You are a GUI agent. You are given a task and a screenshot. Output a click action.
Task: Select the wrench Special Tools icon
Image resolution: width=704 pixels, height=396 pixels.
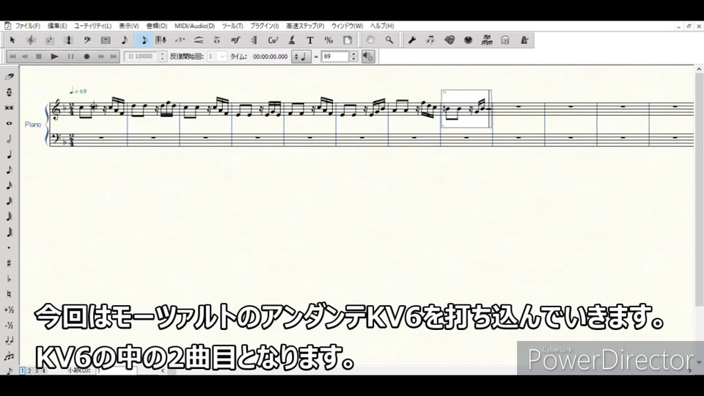(x=411, y=40)
